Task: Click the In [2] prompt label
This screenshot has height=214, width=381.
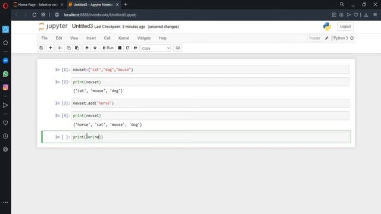Action: click(62, 82)
